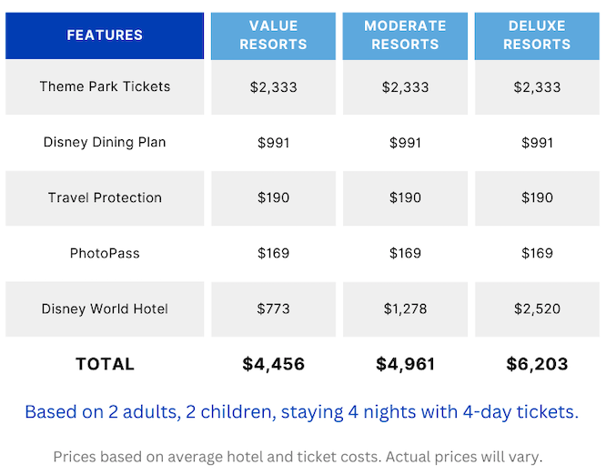This screenshot has height=475, width=606.
Task: Click the $2,333 tickets cell under Value Resorts
Action: (273, 87)
